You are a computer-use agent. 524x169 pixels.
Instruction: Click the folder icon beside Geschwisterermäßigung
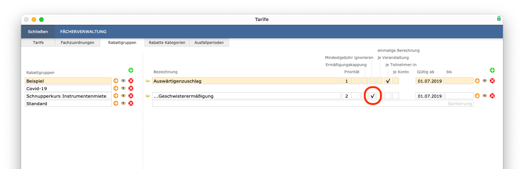tap(148, 96)
